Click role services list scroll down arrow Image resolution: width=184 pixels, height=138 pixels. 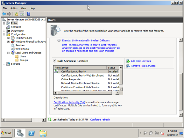(121, 89)
